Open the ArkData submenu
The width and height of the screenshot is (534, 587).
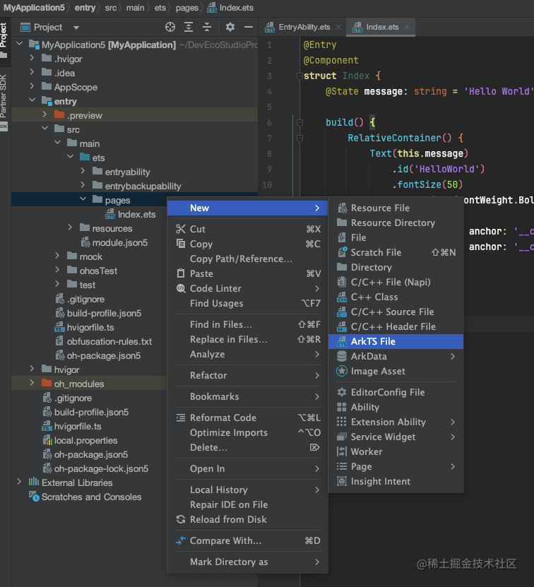(x=396, y=357)
